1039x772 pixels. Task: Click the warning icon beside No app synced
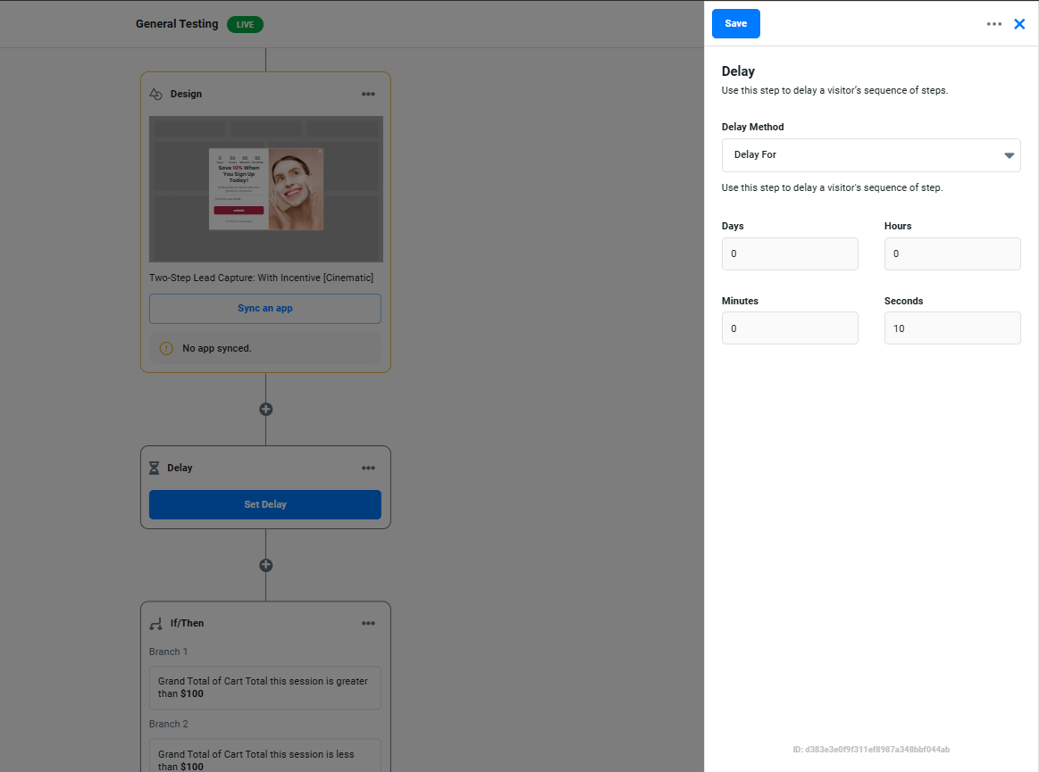(166, 348)
